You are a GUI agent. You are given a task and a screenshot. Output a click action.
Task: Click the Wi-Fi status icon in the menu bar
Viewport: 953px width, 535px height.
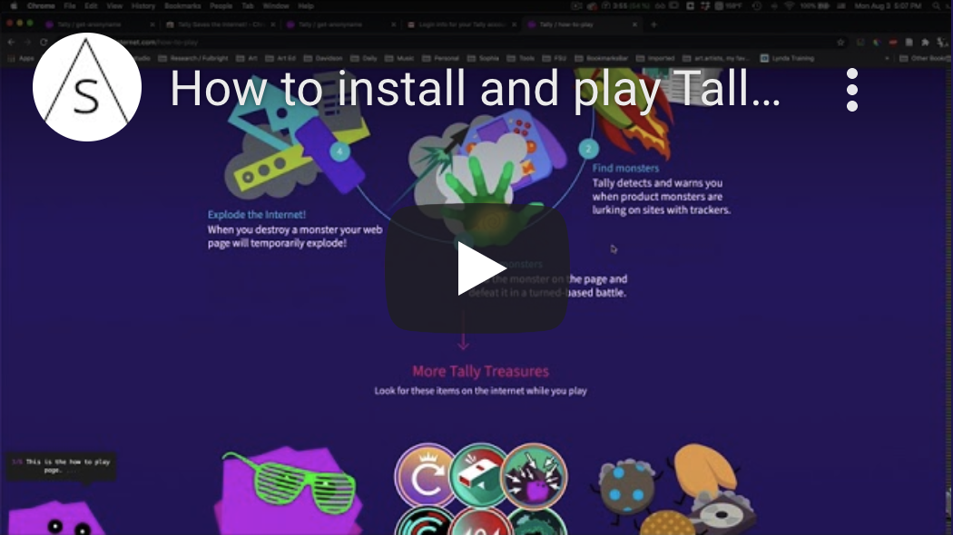(x=789, y=6)
